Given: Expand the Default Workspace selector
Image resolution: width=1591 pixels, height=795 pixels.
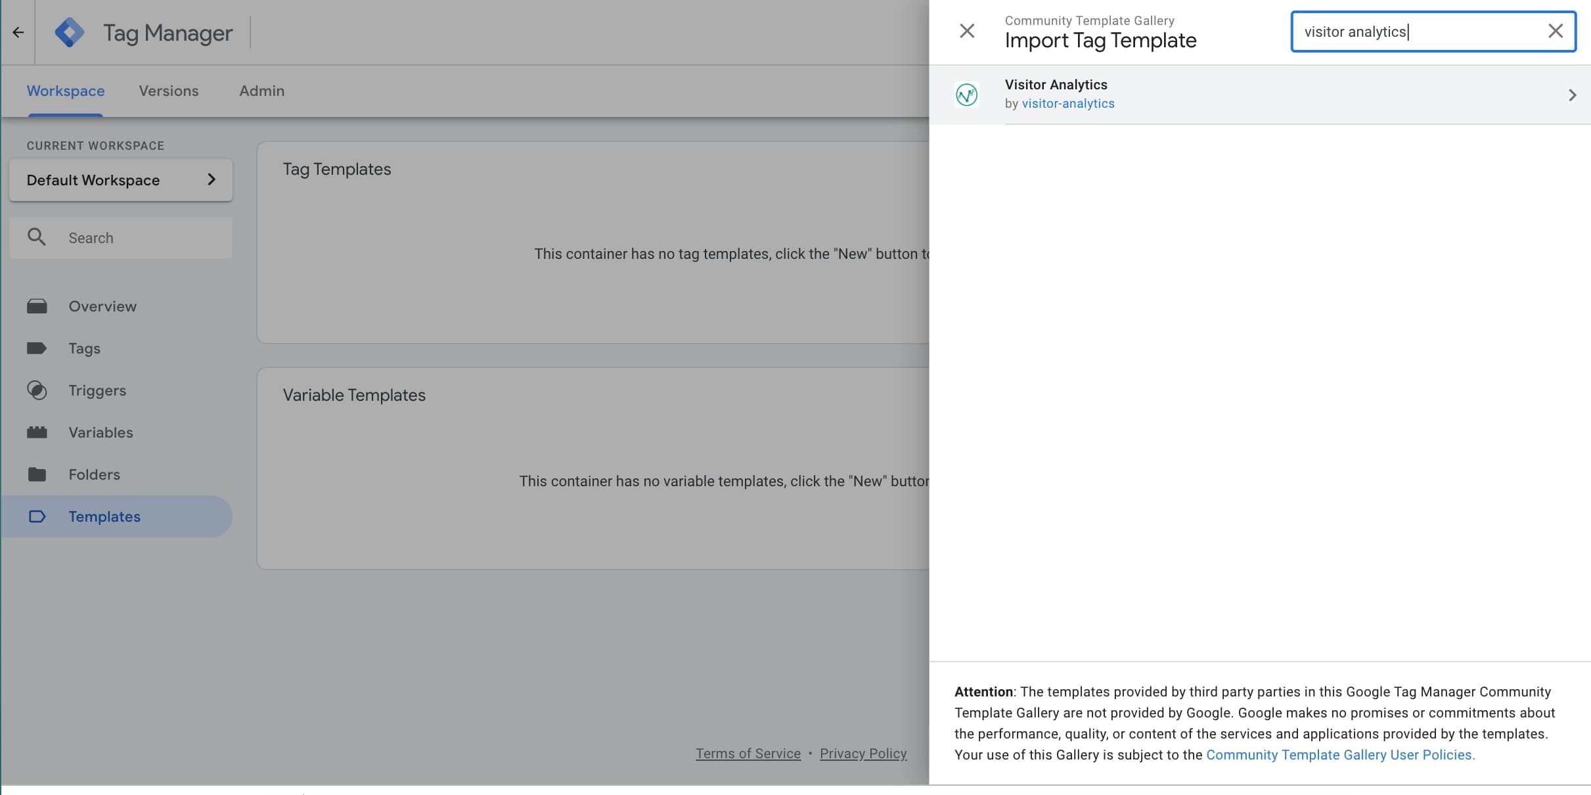Looking at the screenshot, I should (121, 180).
